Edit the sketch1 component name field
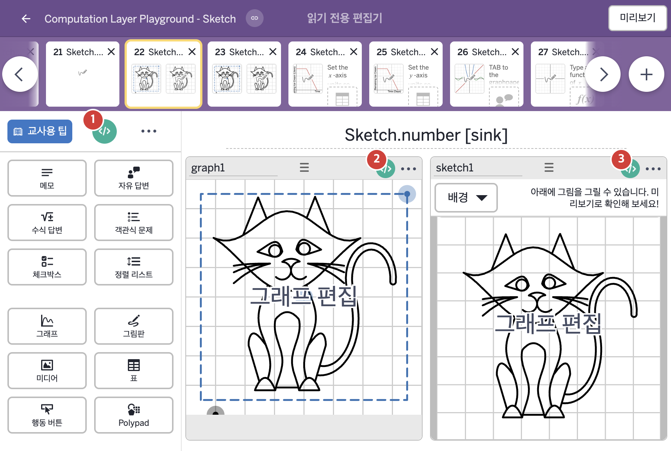Viewport: 671px width, 451px height. pos(478,168)
